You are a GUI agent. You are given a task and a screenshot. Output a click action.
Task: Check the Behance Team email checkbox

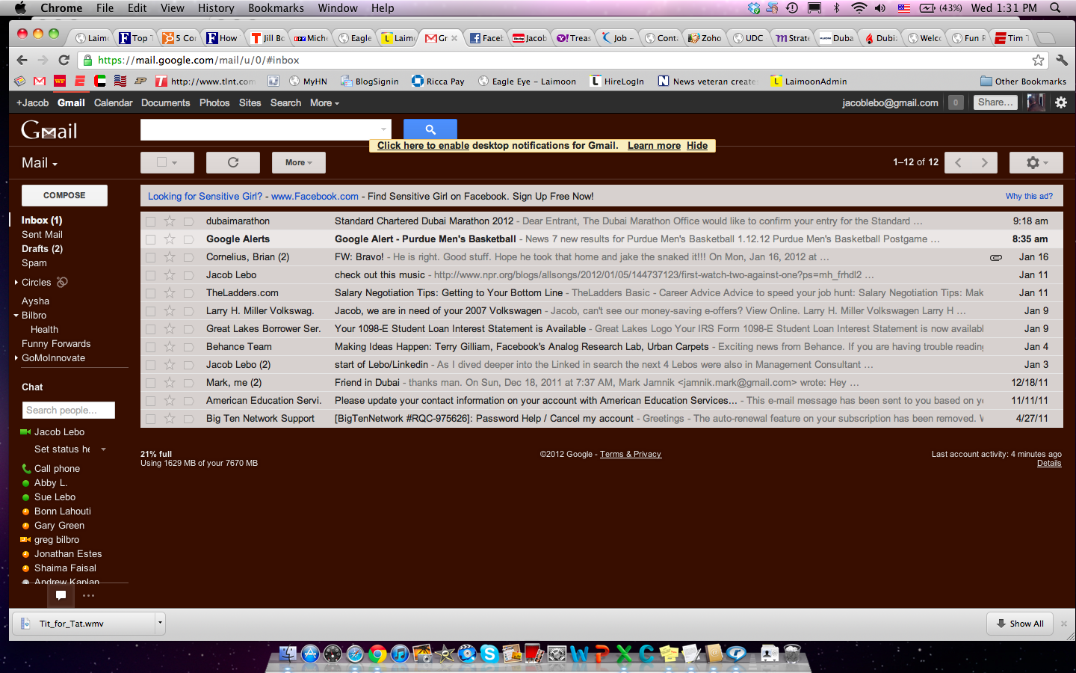pyautogui.click(x=151, y=347)
